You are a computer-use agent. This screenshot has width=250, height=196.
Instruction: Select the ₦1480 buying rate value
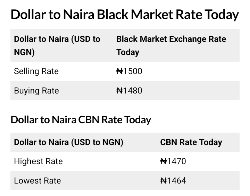(x=129, y=91)
